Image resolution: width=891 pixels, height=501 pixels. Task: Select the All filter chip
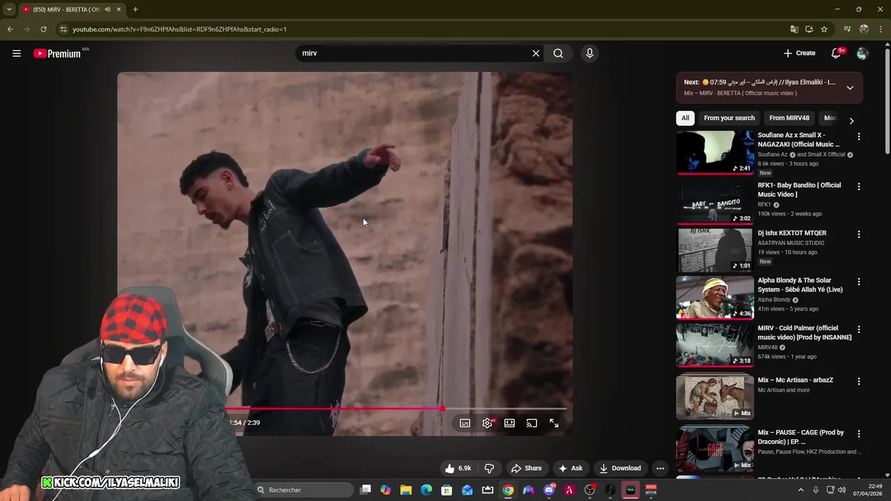coord(685,118)
